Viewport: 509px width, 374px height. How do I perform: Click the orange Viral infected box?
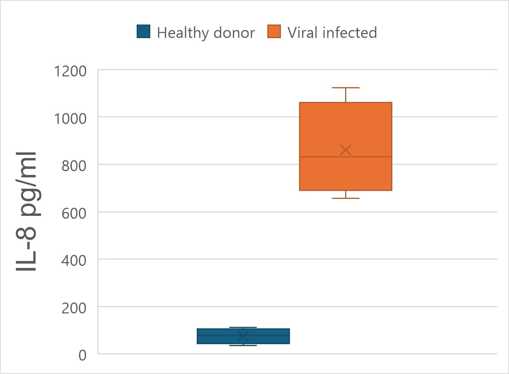[x=346, y=146]
